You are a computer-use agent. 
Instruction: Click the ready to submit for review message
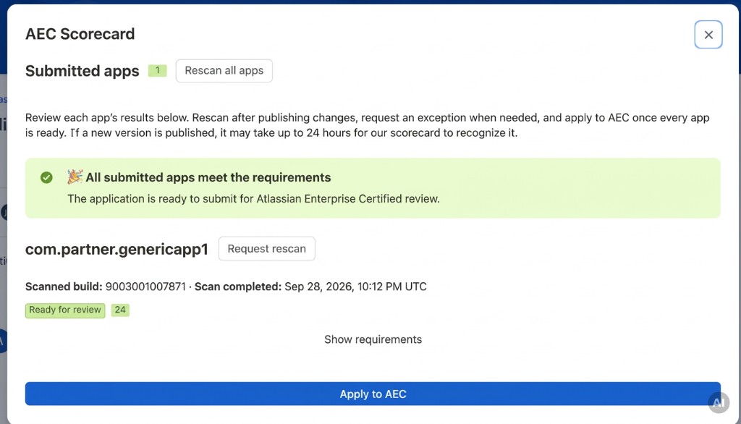pos(253,198)
